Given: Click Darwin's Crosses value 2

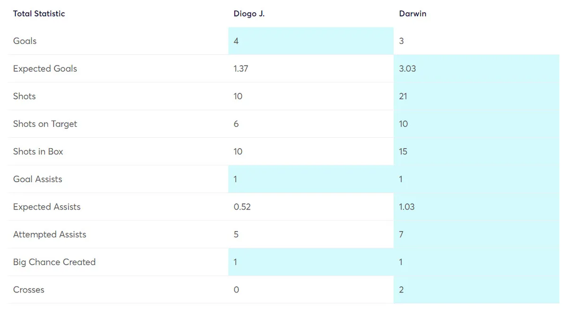Looking at the screenshot, I should [x=401, y=290].
